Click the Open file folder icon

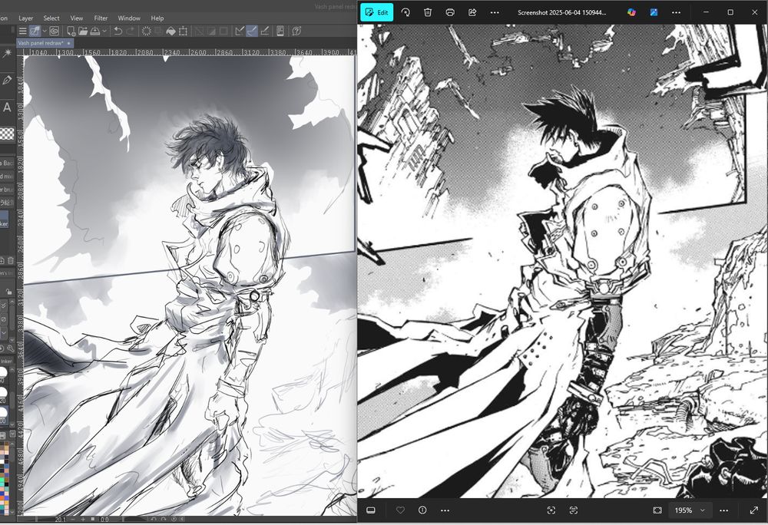(83, 31)
